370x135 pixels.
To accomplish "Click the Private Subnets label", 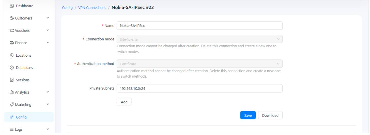I will pyautogui.click(x=101, y=88).
